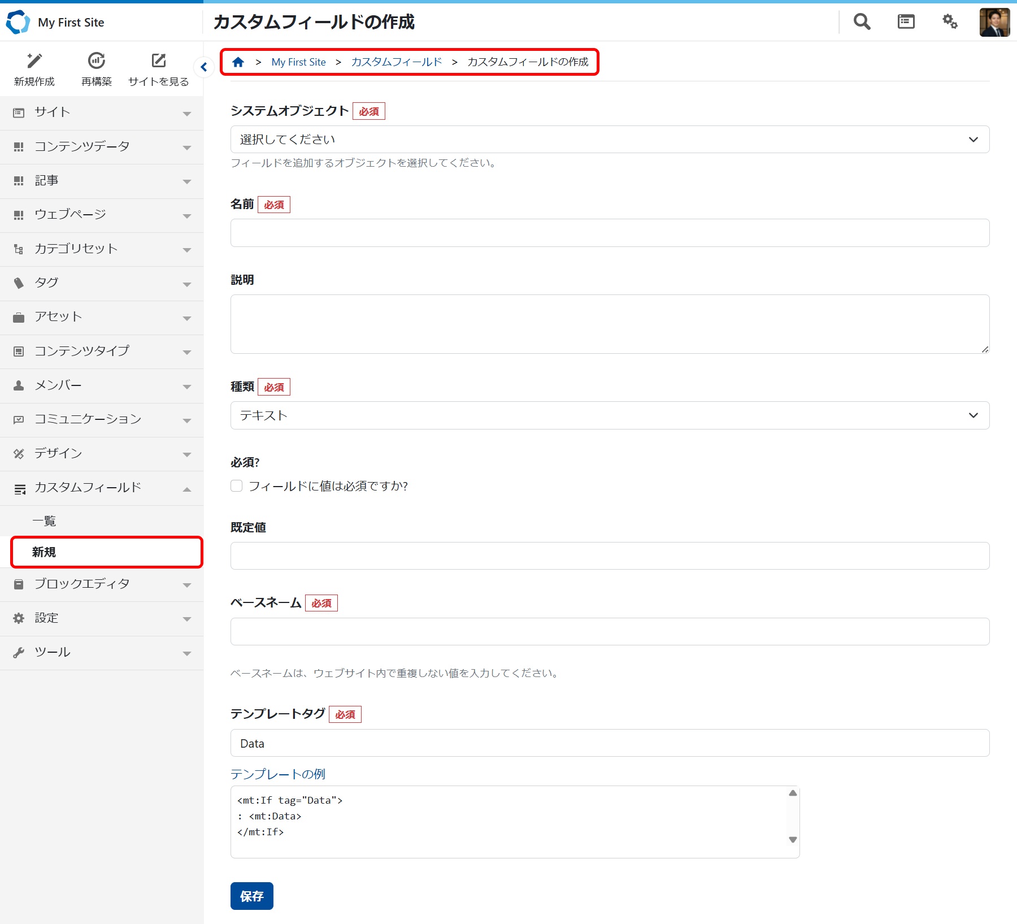Click the 保存 save button

click(x=251, y=896)
